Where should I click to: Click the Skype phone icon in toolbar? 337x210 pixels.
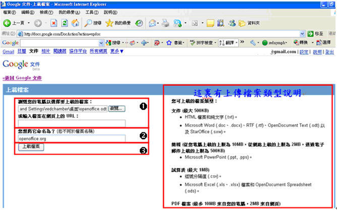click(x=178, y=23)
